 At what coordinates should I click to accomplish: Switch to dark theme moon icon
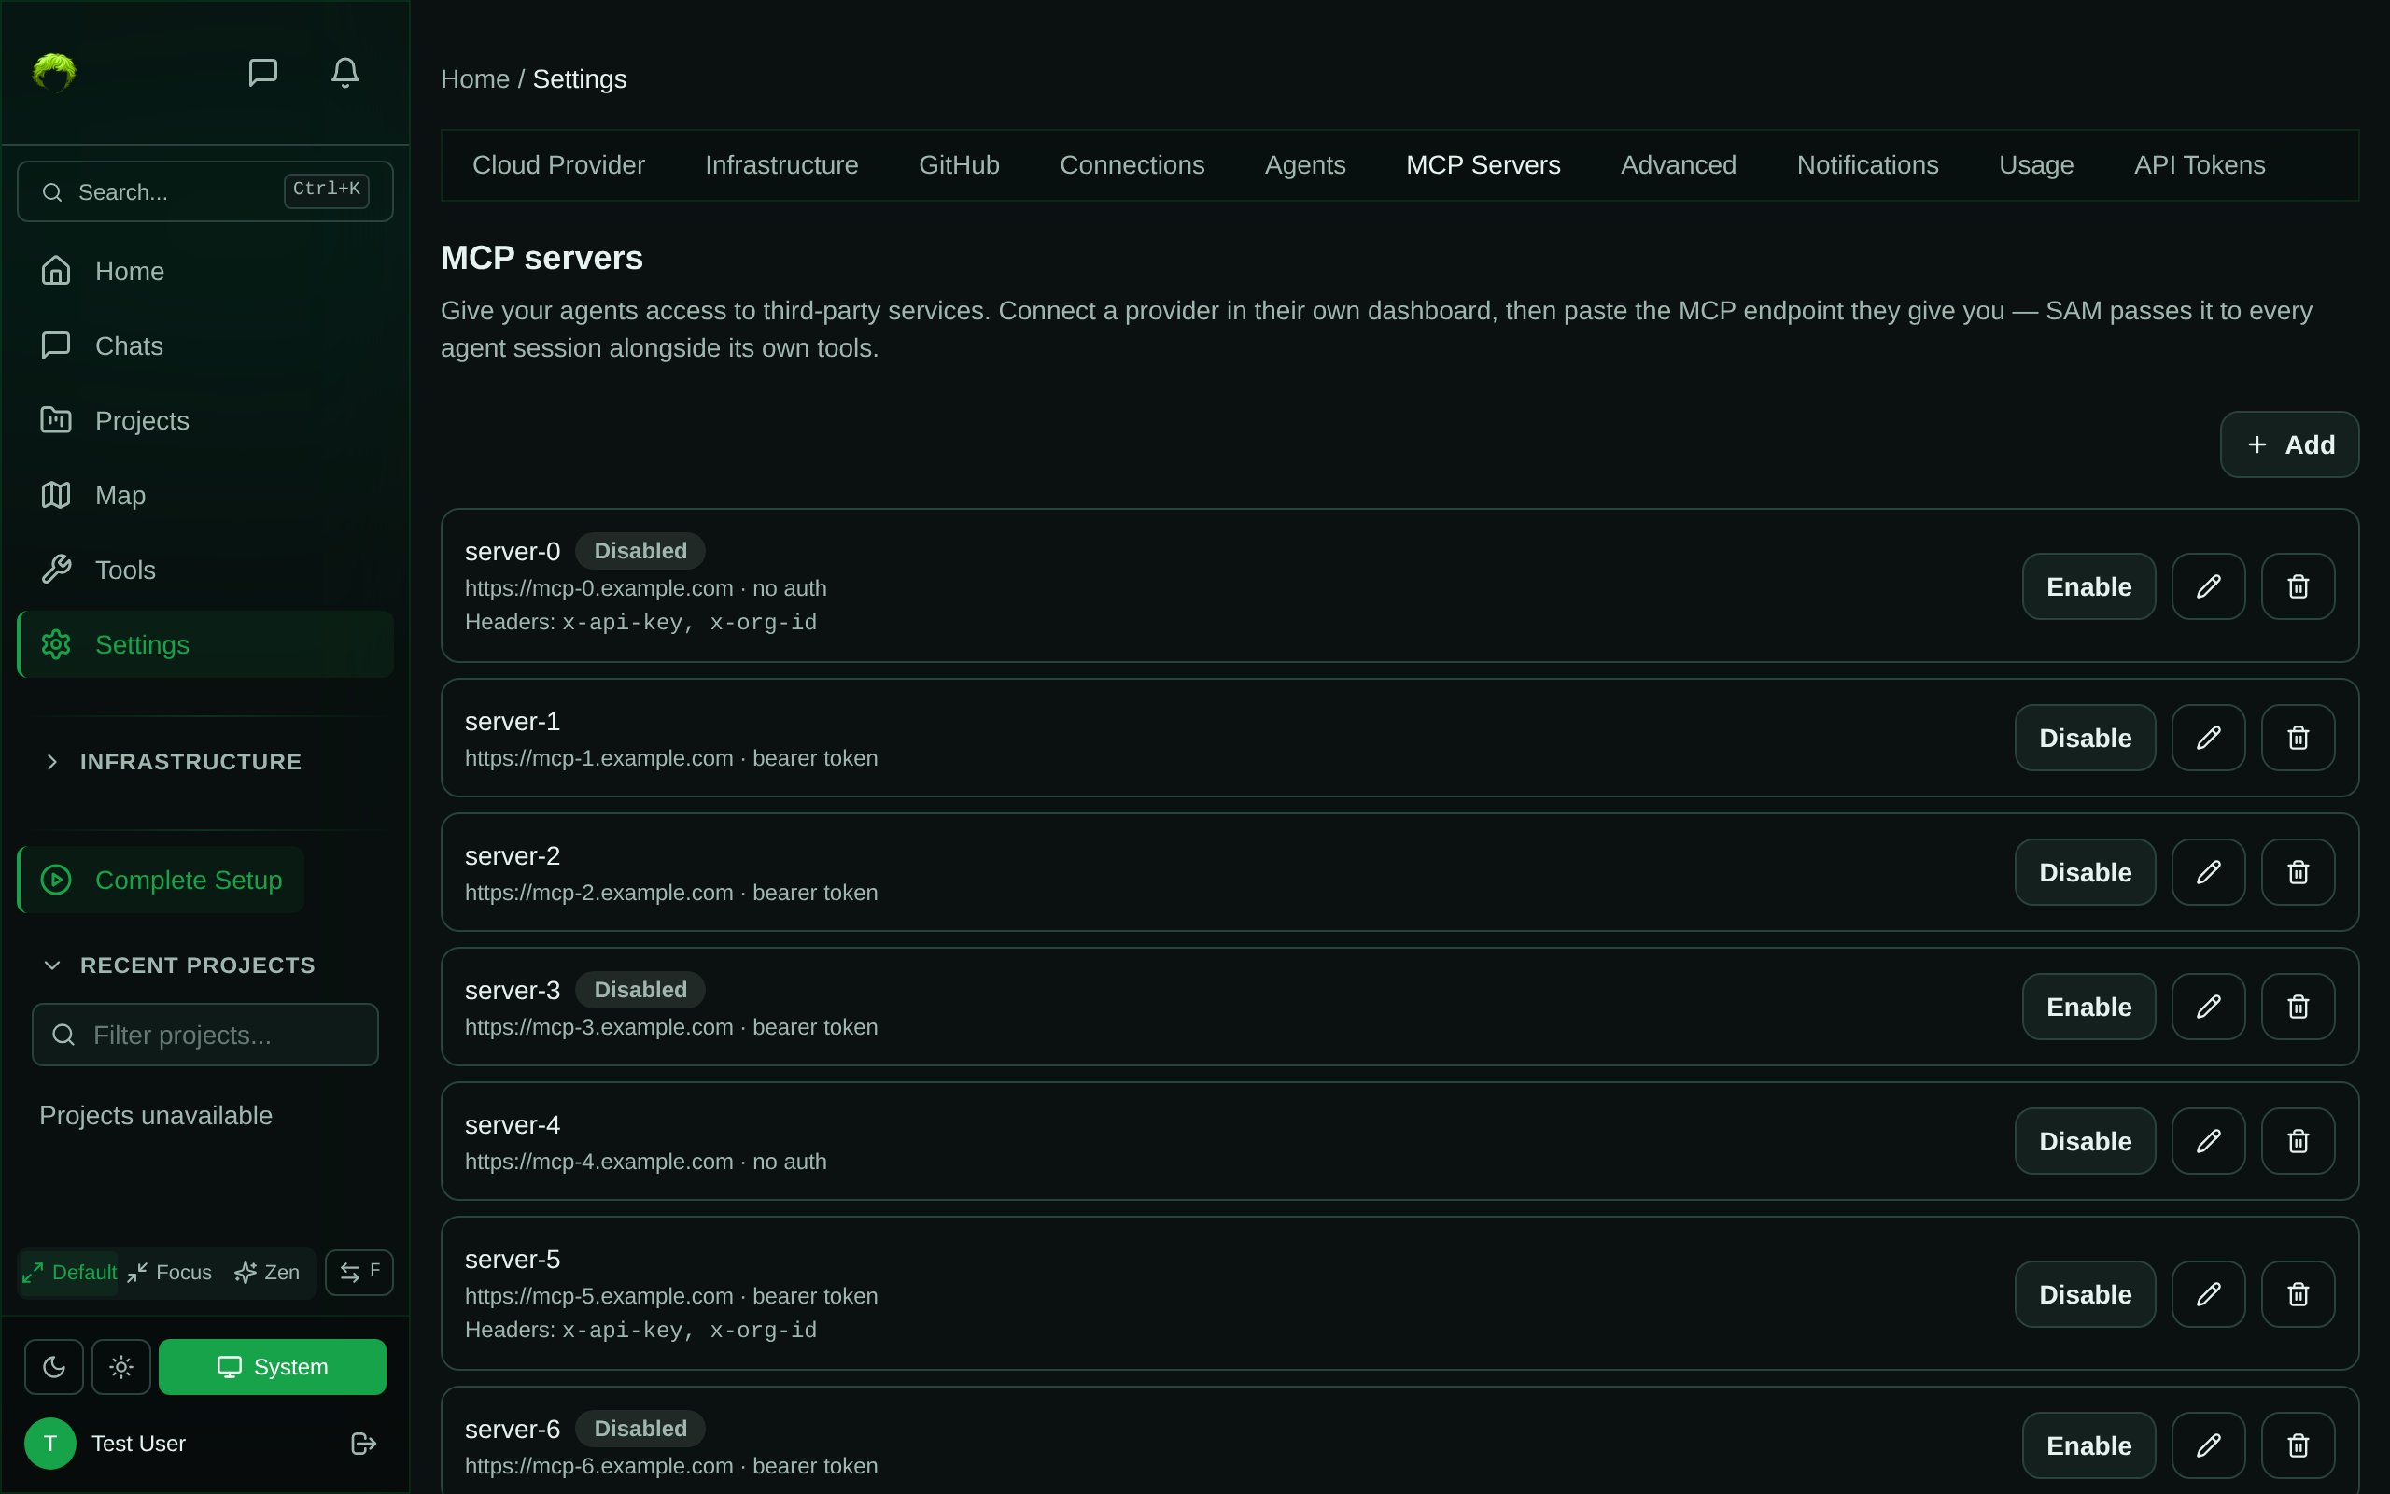tap(53, 1366)
